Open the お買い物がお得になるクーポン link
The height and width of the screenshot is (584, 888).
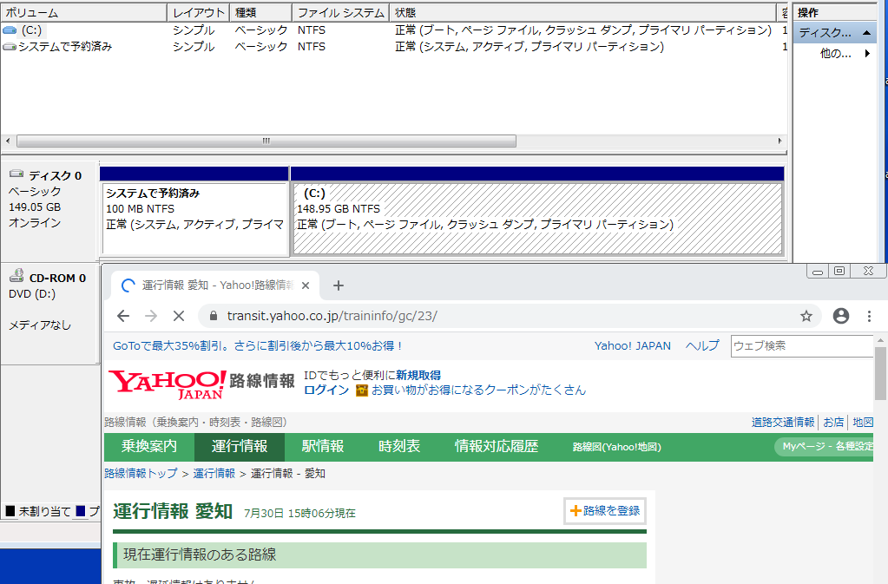[x=478, y=390]
